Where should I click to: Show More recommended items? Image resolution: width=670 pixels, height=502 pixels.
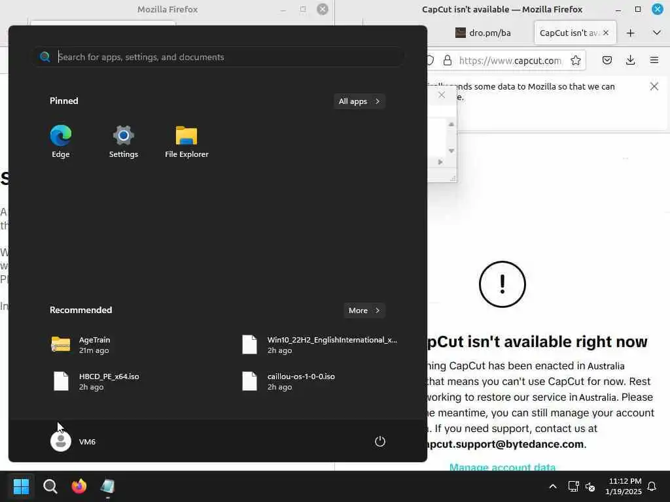point(364,310)
